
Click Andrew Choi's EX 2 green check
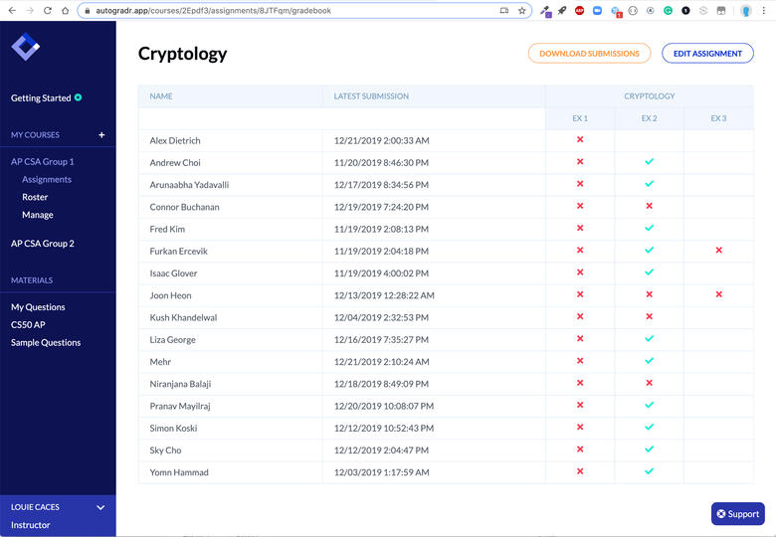650,162
